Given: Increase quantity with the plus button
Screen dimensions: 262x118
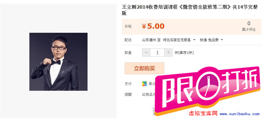Looking at the screenshot, I should point(168,53).
